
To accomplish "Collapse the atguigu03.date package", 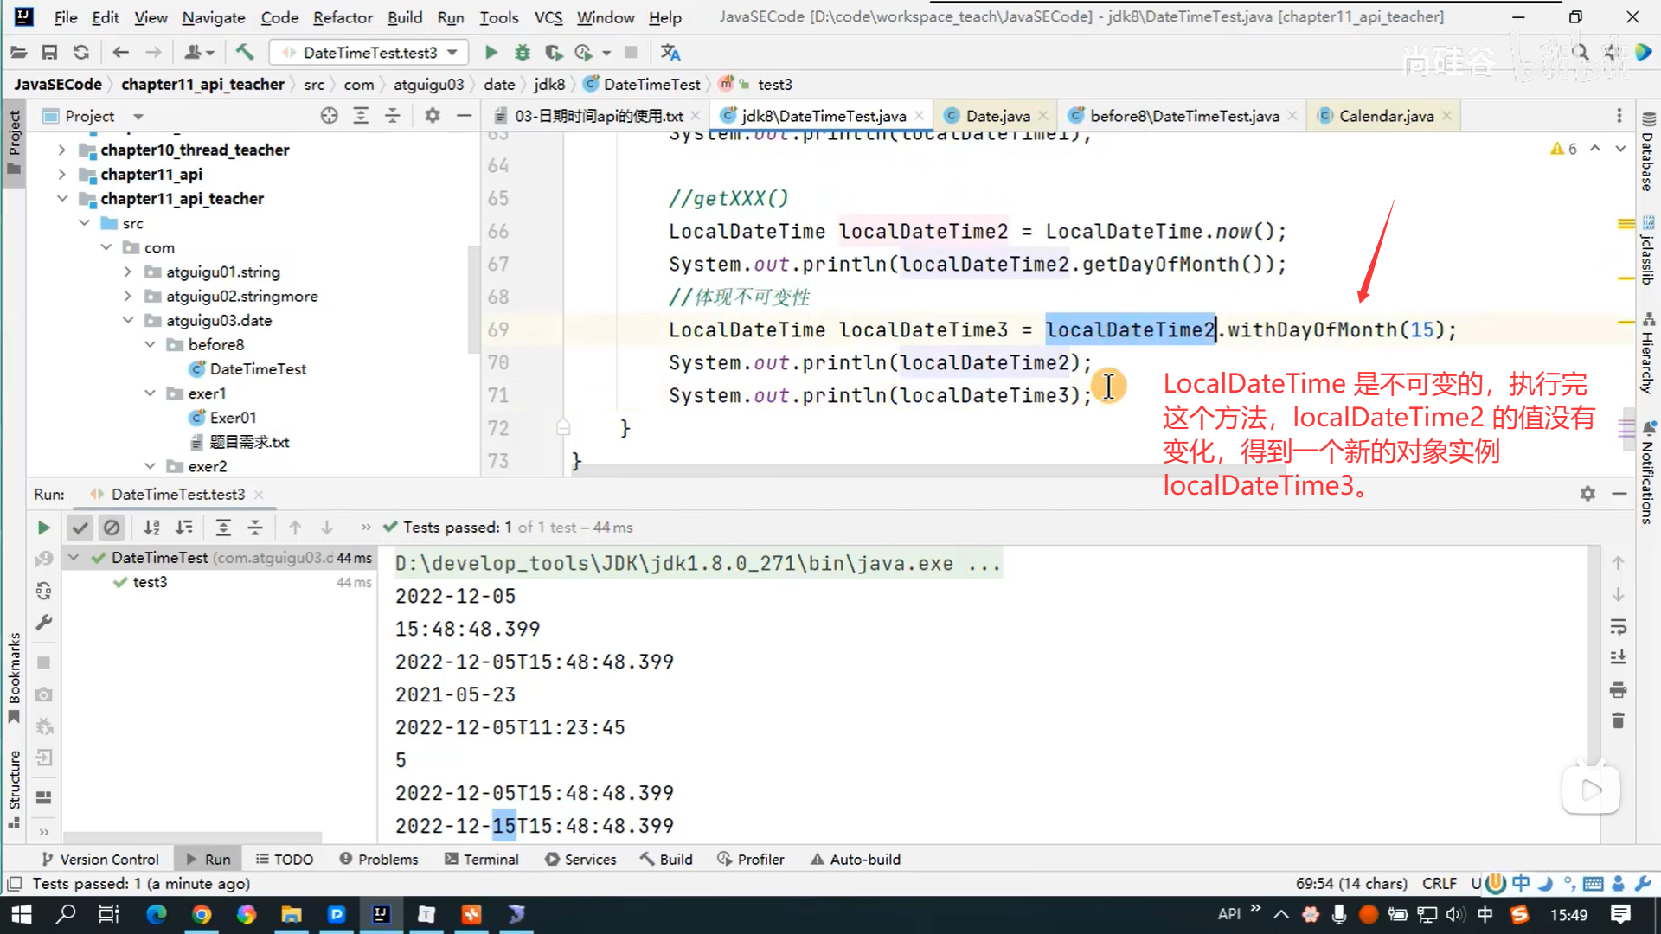I will tap(128, 320).
